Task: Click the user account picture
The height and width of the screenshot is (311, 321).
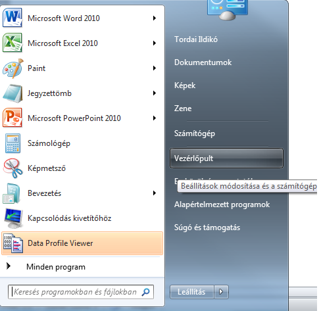Action: 227,10
